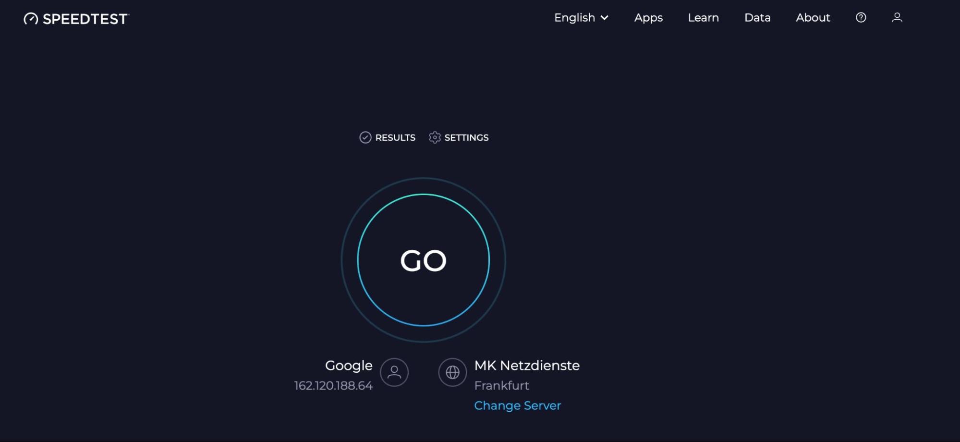
Task: Expand the language selector chevron
Action: (x=605, y=18)
